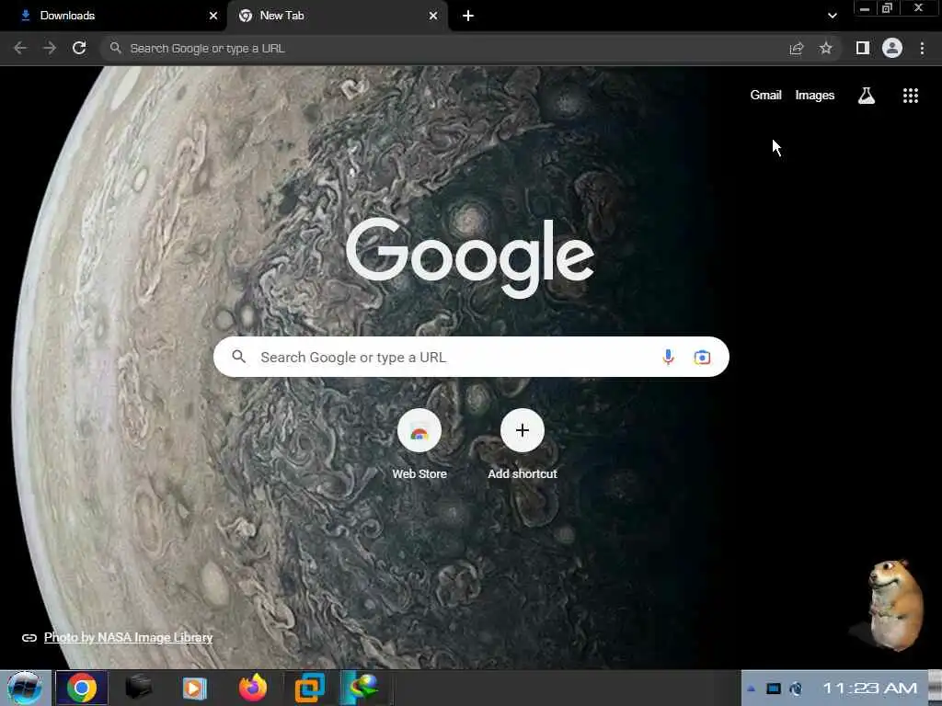Open the browser side panel

pos(863,48)
